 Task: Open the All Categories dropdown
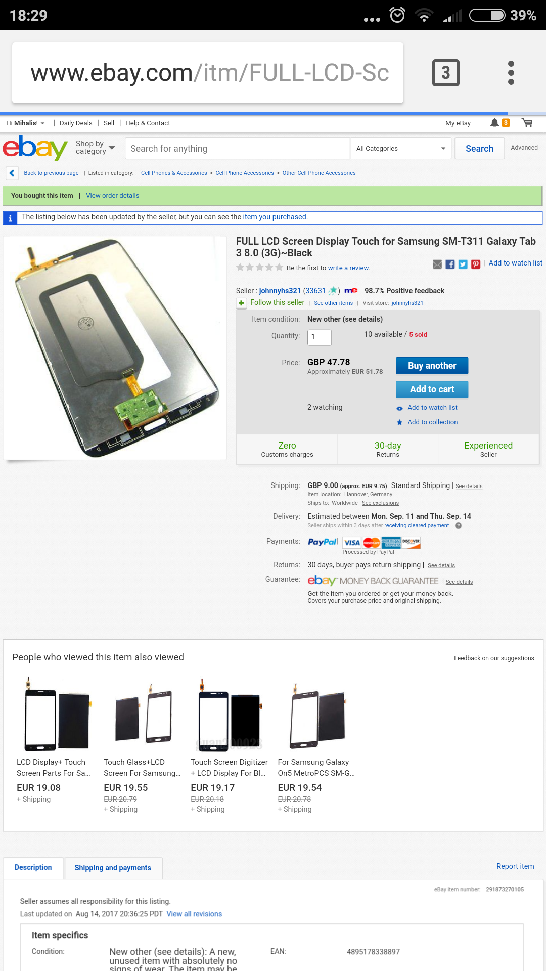400,149
